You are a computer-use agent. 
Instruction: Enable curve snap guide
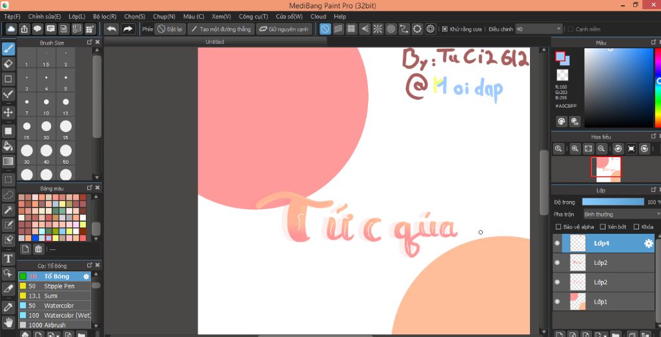pyautogui.click(x=404, y=29)
